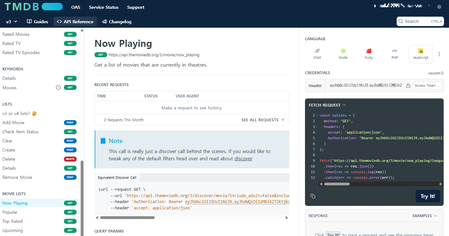This screenshot has height=236, width=449.
Task: Click the warning icon next to Movies
Action: [58, 88]
